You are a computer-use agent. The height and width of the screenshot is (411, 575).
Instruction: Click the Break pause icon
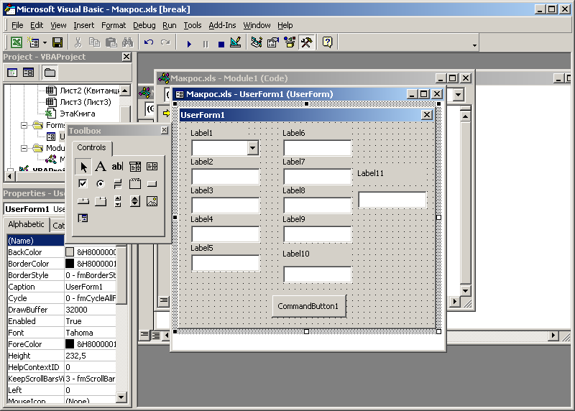coord(206,44)
